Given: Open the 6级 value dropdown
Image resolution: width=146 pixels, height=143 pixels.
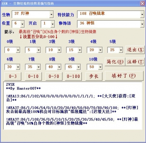Looking at the screenshot, I should (18, 67).
